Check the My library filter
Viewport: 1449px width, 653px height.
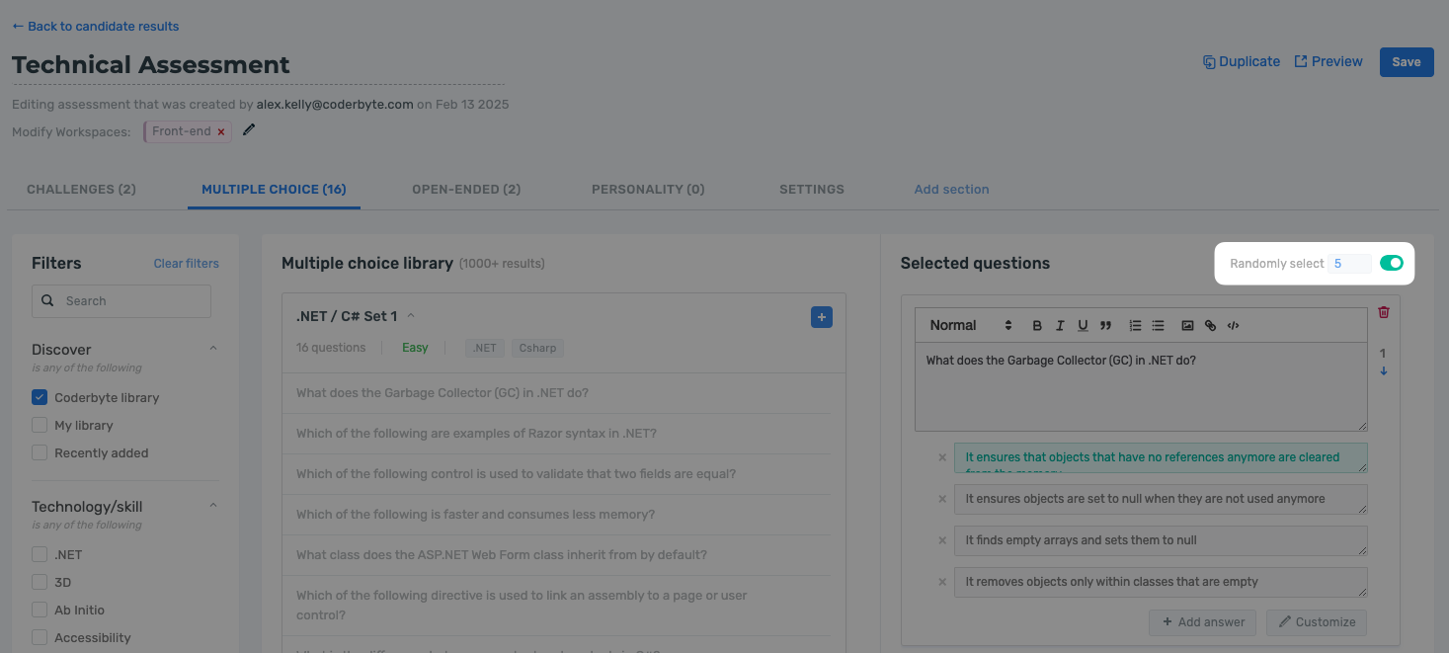40,426
